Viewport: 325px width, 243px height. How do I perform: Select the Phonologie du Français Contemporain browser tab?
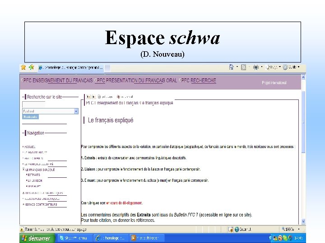tap(70, 67)
